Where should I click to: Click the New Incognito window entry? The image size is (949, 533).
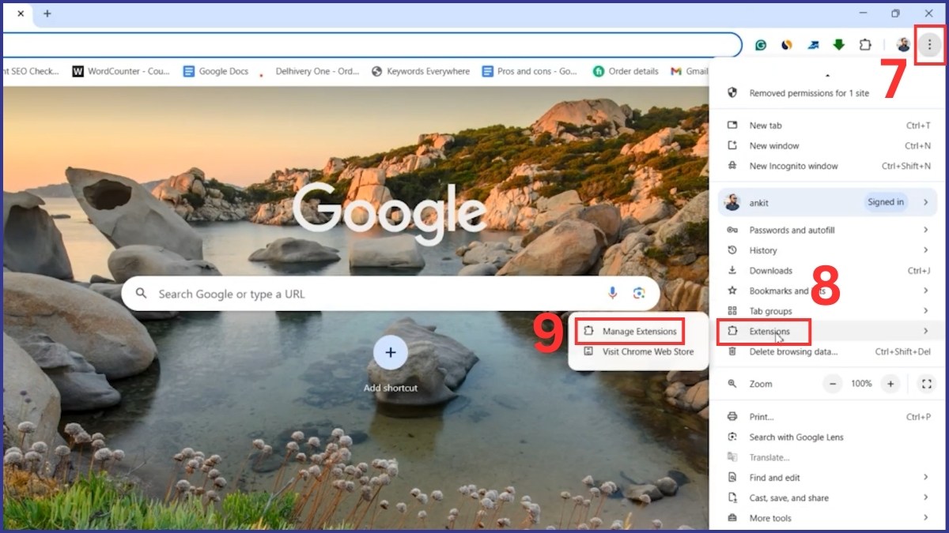click(x=793, y=166)
